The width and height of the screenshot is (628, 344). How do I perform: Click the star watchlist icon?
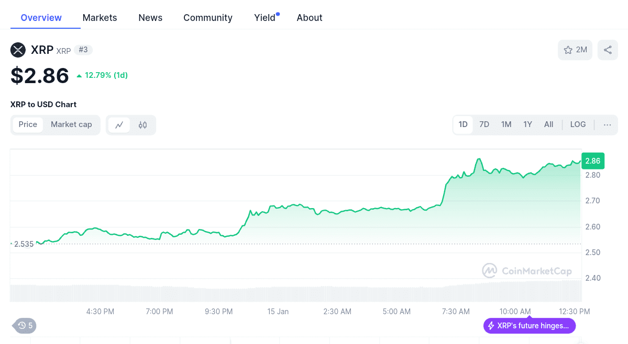coord(568,50)
